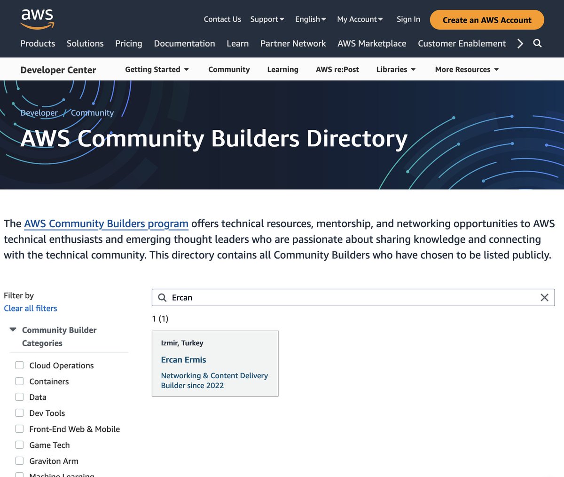Go to the Community tab

pyautogui.click(x=229, y=69)
